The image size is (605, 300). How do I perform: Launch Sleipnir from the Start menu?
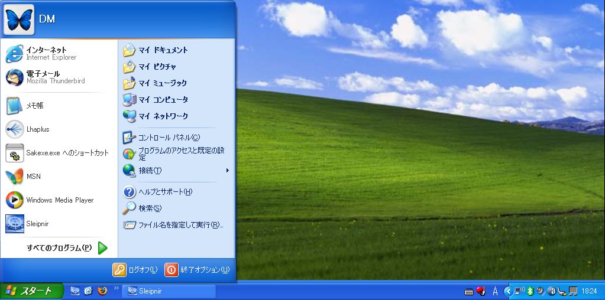point(59,224)
